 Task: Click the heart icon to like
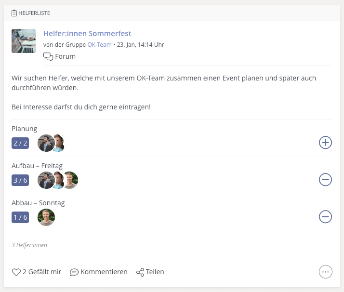16,272
